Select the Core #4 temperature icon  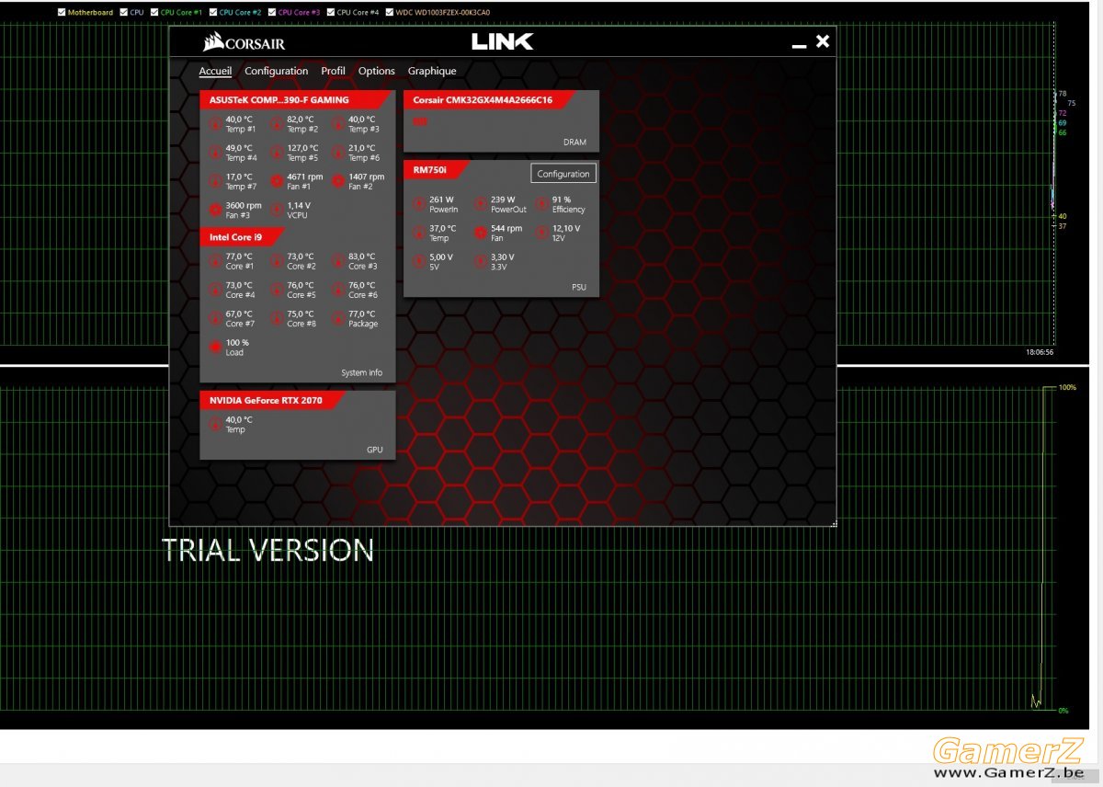tap(216, 290)
